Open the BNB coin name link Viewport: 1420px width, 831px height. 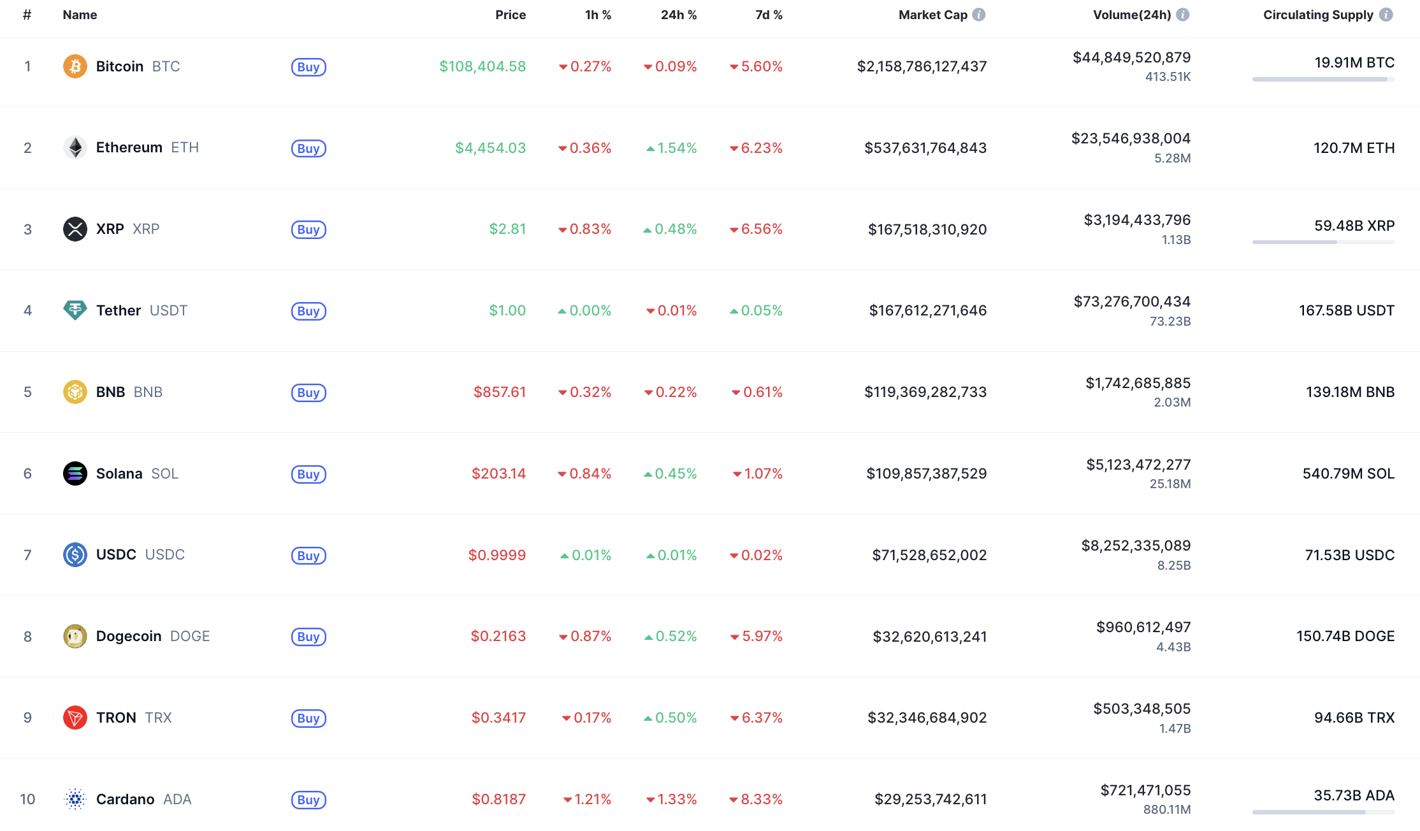click(x=110, y=392)
